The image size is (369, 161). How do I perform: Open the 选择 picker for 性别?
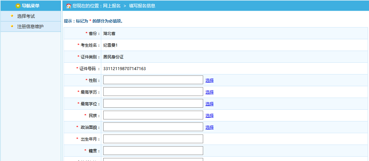coord(210,80)
